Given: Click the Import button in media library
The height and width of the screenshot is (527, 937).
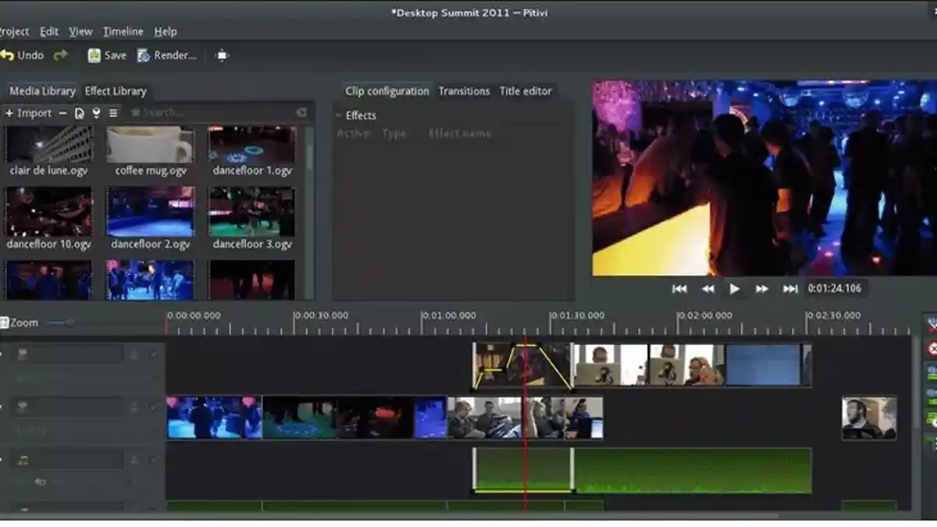Looking at the screenshot, I should click(28, 113).
